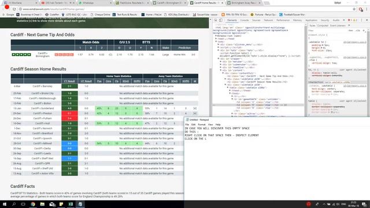Collapse the div class contentfull node
370x208 pixels.
pos(223,73)
